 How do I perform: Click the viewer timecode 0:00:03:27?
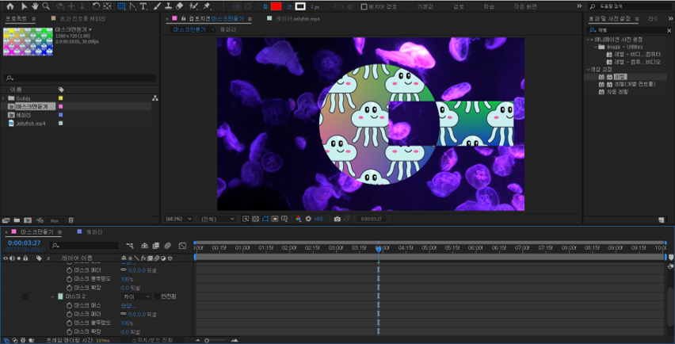tap(372, 219)
